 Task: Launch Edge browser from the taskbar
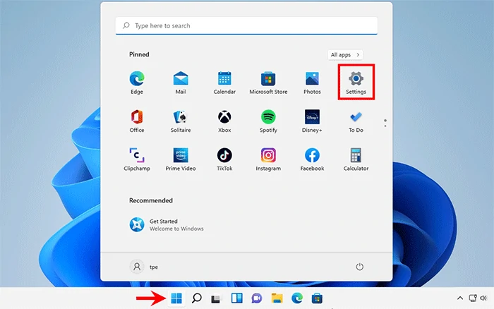tap(297, 298)
